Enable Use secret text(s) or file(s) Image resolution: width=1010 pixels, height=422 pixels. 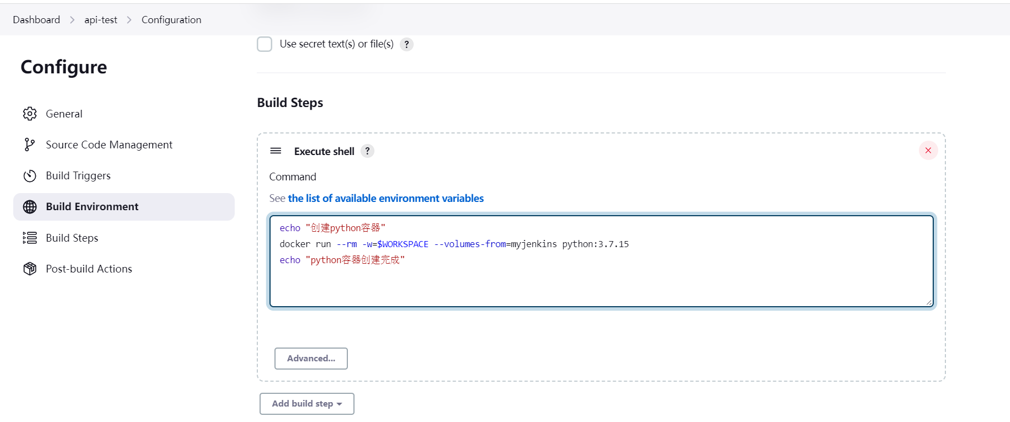point(265,44)
